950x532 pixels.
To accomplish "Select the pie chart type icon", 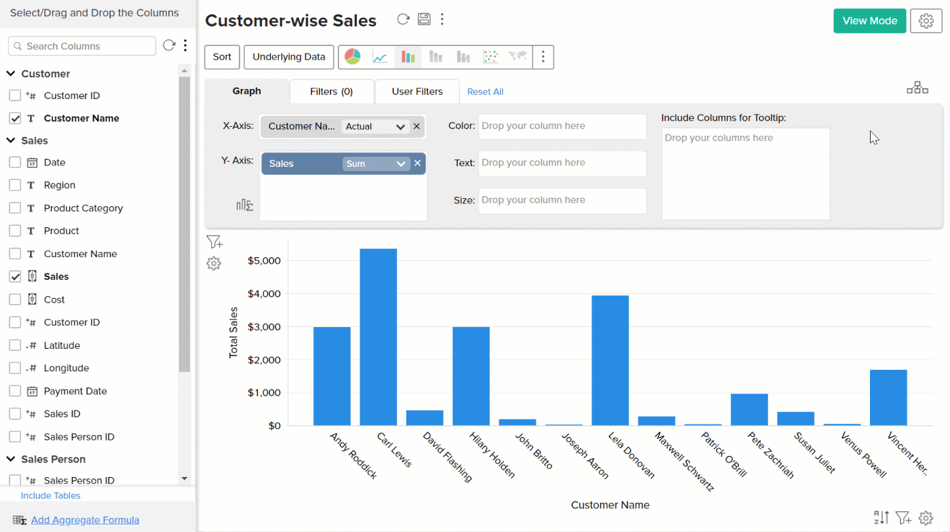I will [x=353, y=57].
